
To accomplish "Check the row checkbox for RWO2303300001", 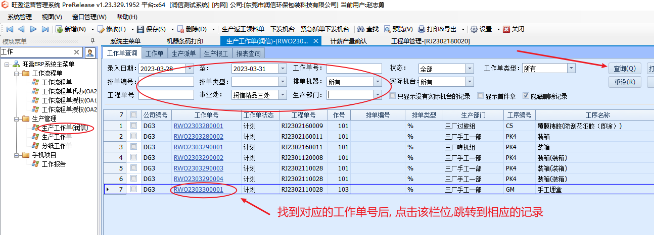I will point(134,189).
